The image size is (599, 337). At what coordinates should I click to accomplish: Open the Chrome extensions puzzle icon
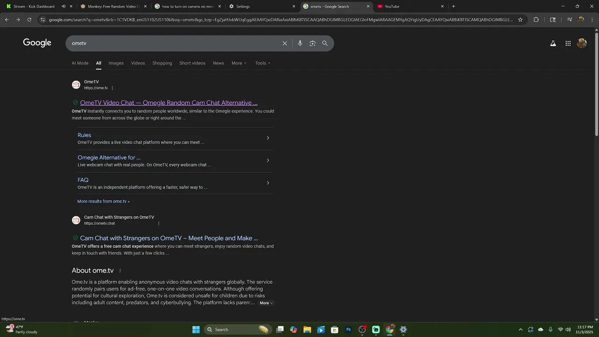point(536,20)
